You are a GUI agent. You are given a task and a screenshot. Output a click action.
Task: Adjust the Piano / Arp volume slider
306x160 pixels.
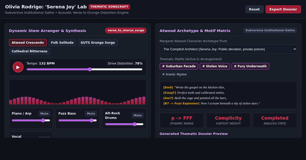pos(31,120)
